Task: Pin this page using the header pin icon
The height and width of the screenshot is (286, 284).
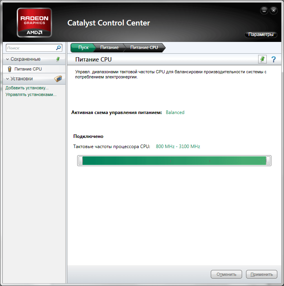Action: [x=262, y=59]
